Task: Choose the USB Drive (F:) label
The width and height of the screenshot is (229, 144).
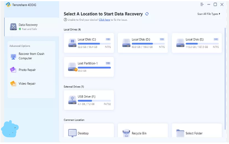Action: pos(86,97)
